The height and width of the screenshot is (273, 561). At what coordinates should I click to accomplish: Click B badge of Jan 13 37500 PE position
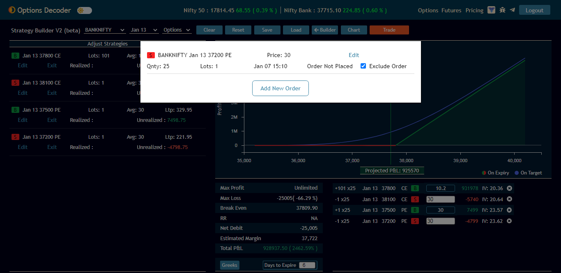(15, 110)
